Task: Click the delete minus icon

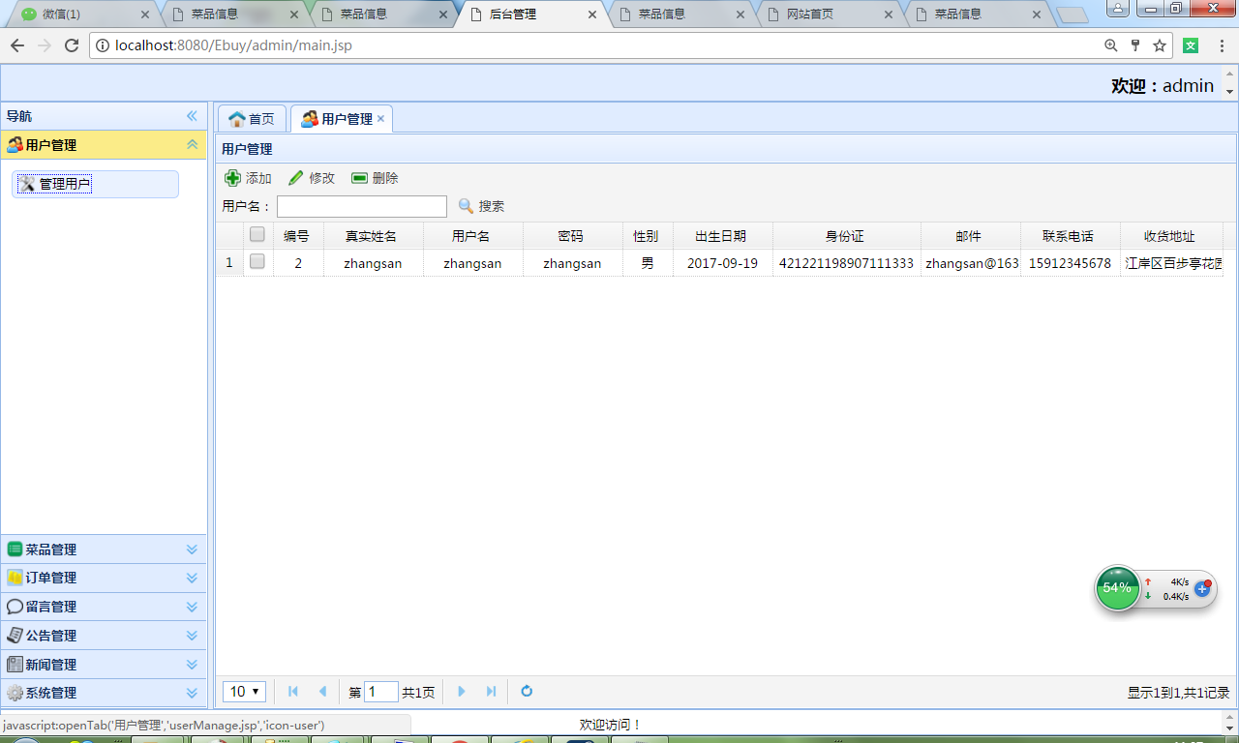Action: [x=359, y=178]
